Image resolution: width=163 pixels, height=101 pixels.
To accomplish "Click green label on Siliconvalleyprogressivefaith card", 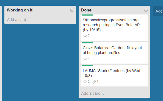I will 88,15.
